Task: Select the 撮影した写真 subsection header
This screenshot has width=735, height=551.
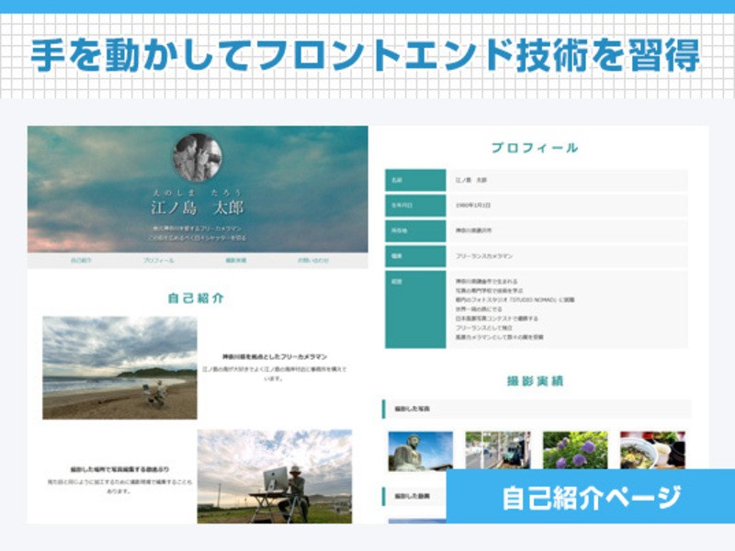Action: coord(536,409)
